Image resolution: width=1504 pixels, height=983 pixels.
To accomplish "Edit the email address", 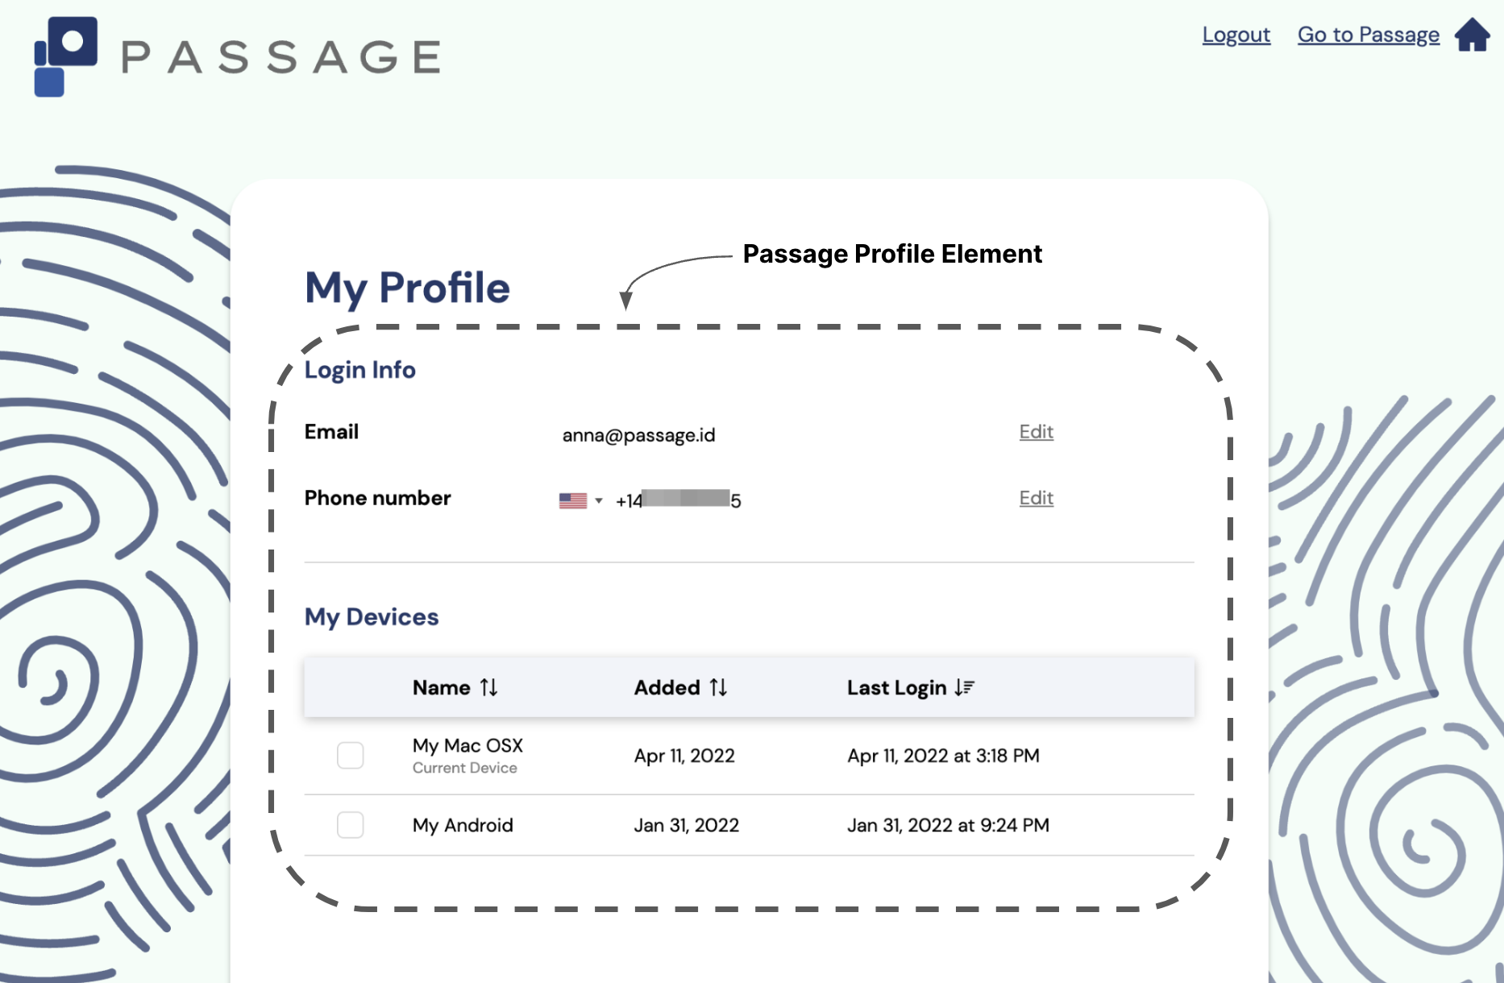I will coord(1036,432).
